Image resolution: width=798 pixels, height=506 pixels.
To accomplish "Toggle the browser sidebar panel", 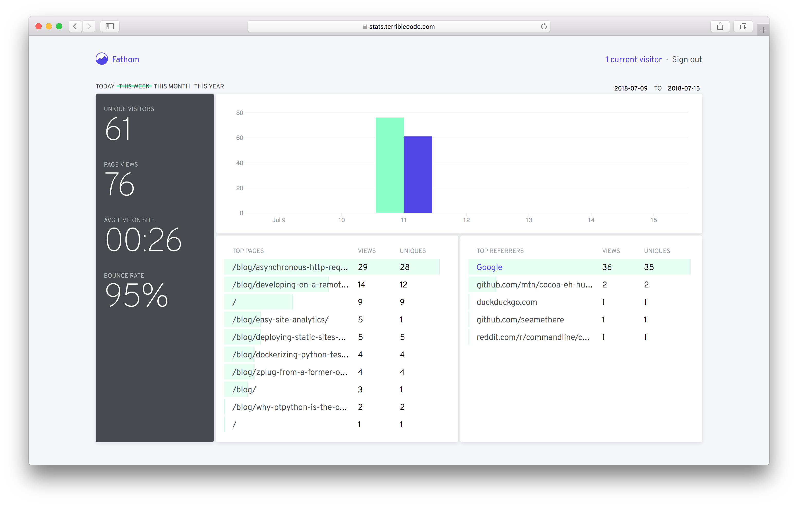I will [109, 26].
